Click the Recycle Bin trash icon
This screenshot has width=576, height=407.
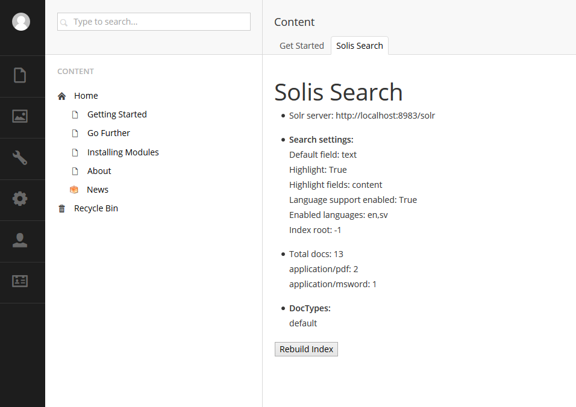[x=61, y=209]
